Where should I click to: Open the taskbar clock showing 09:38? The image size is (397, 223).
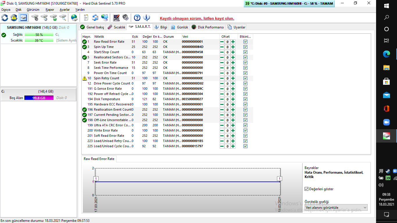tap(386, 199)
